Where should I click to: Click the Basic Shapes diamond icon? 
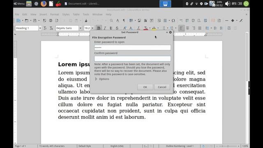tap(233, 21)
